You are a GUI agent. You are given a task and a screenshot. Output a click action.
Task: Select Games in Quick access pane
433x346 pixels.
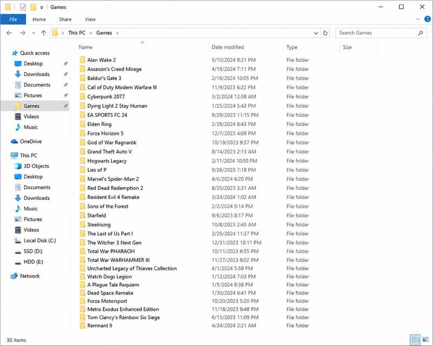[x=31, y=106]
